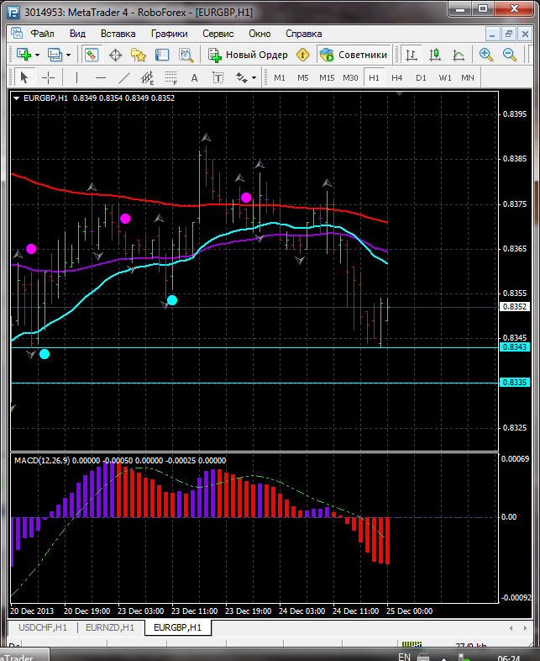Viewport: 540px width, 661px height.
Task: Expand the arrows objects dropdown
Action: pyautogui.click(x=254, y=77)
